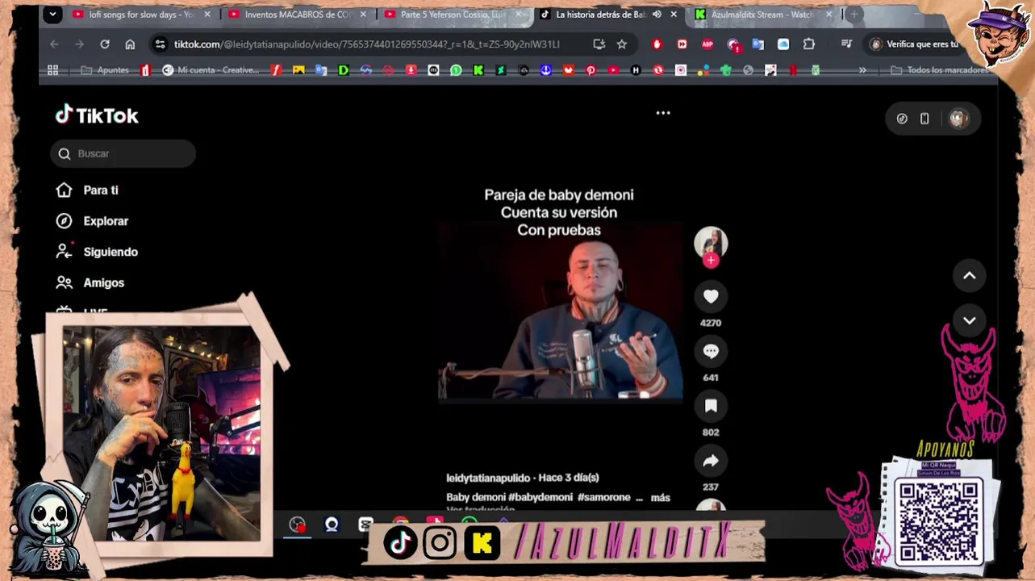Open the #samorone hashtag
This screenshot has width=1035, height=581.
603,497
